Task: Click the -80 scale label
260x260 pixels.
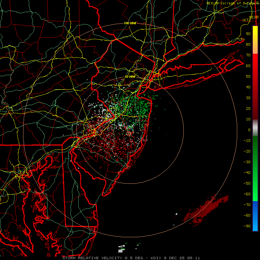Action: [247, 216]
